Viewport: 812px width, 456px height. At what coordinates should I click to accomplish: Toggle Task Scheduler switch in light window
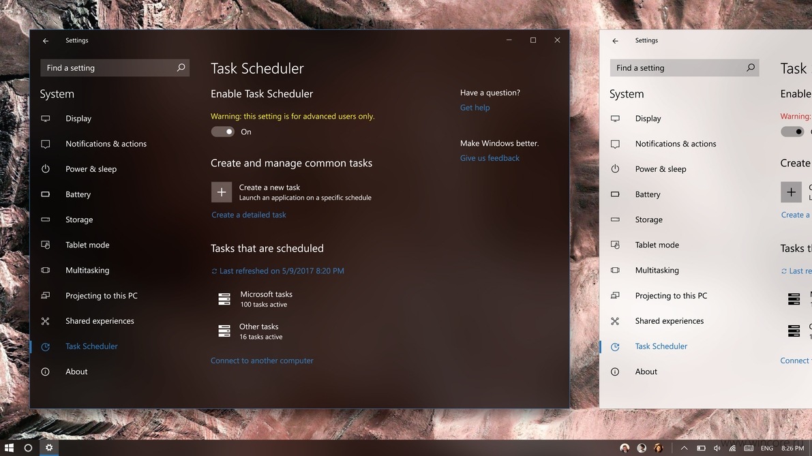792,132
